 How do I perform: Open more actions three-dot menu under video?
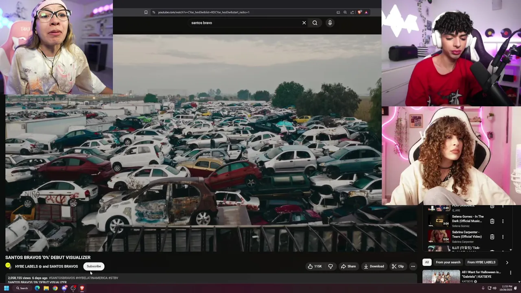click(x=413, y=266)
